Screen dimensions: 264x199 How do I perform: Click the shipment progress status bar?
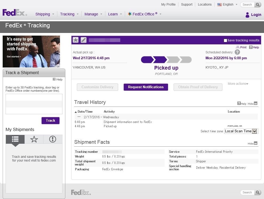coord(166,60)
